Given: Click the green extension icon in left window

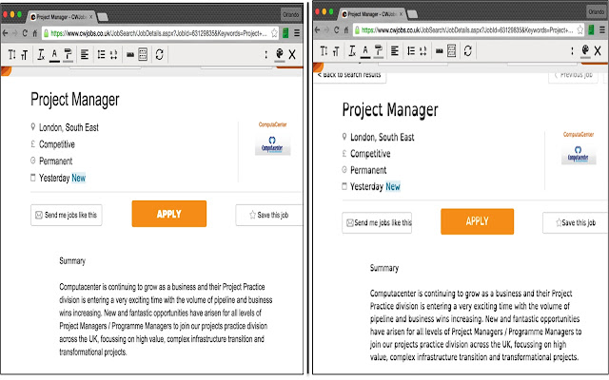Looking at the screenshot, I should [285, 33].
